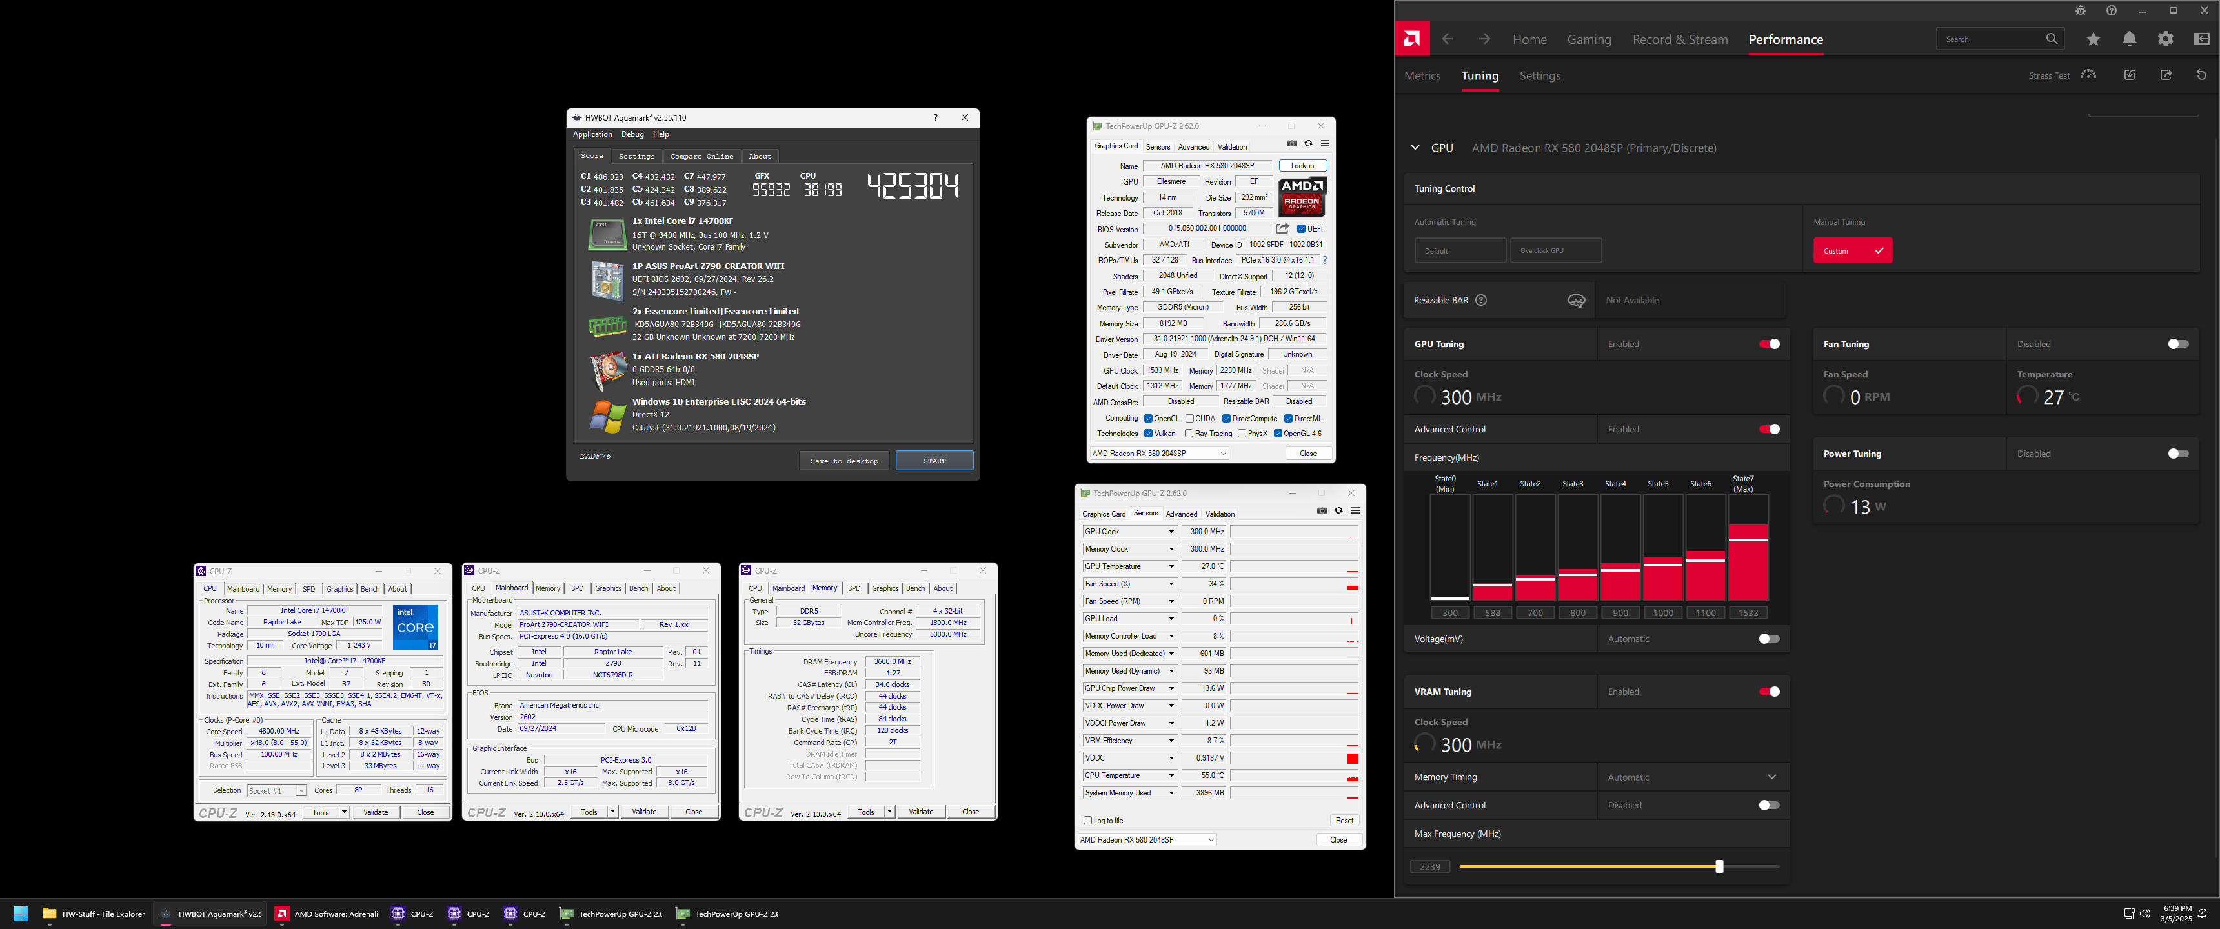
Task: Open GPU selector dropdown in GPU-Z Graphics Card
Action: coord(1159,454)
